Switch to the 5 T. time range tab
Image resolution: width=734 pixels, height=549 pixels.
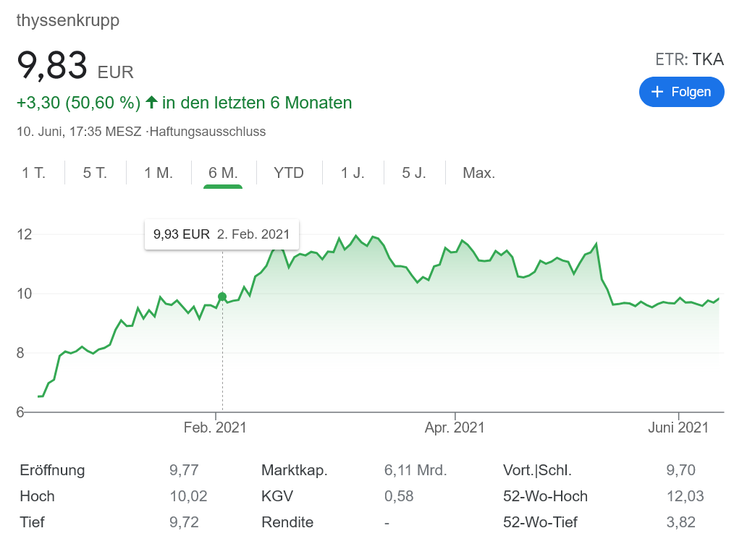point(95,173)
